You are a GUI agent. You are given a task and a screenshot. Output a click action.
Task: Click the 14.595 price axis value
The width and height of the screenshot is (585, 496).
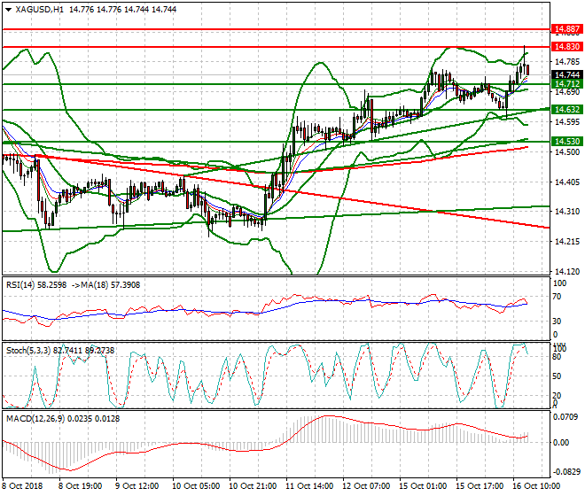[567, 122]
